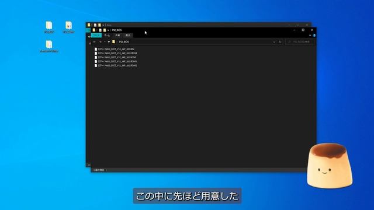Select file SCPH-70000_BIOS_V12_JAP_200.EROM
The width and height of the screenshot is (374, 210).
point(116,53)
